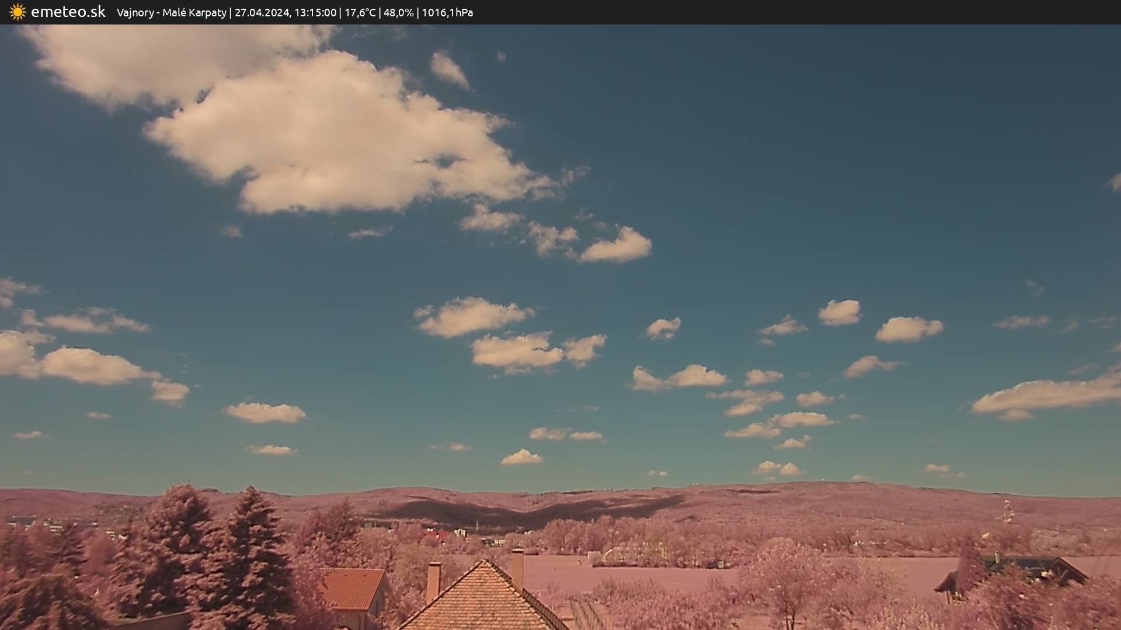This screenshot has height=630, width=1121.
Task: Open the emeteo.sk site title
Action: (x=68, y=12)
